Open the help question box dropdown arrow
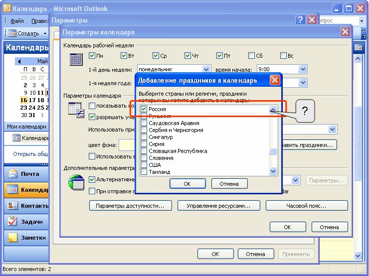The width and height of the screenshot is (369, 276). (362, 21)
